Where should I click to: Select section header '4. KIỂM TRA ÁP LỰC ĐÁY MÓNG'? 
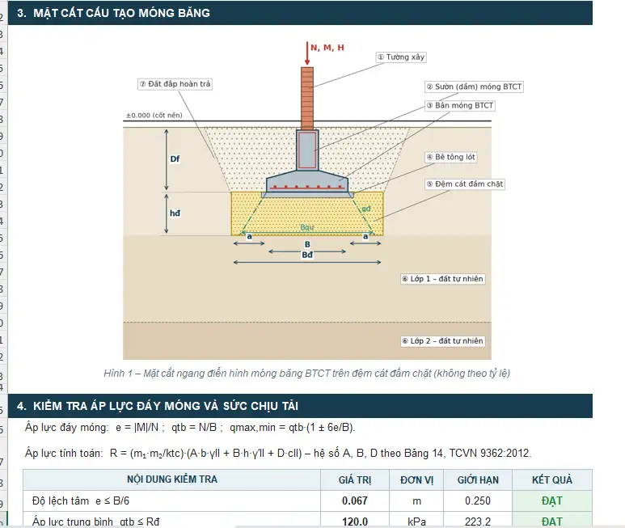(300, 406)
